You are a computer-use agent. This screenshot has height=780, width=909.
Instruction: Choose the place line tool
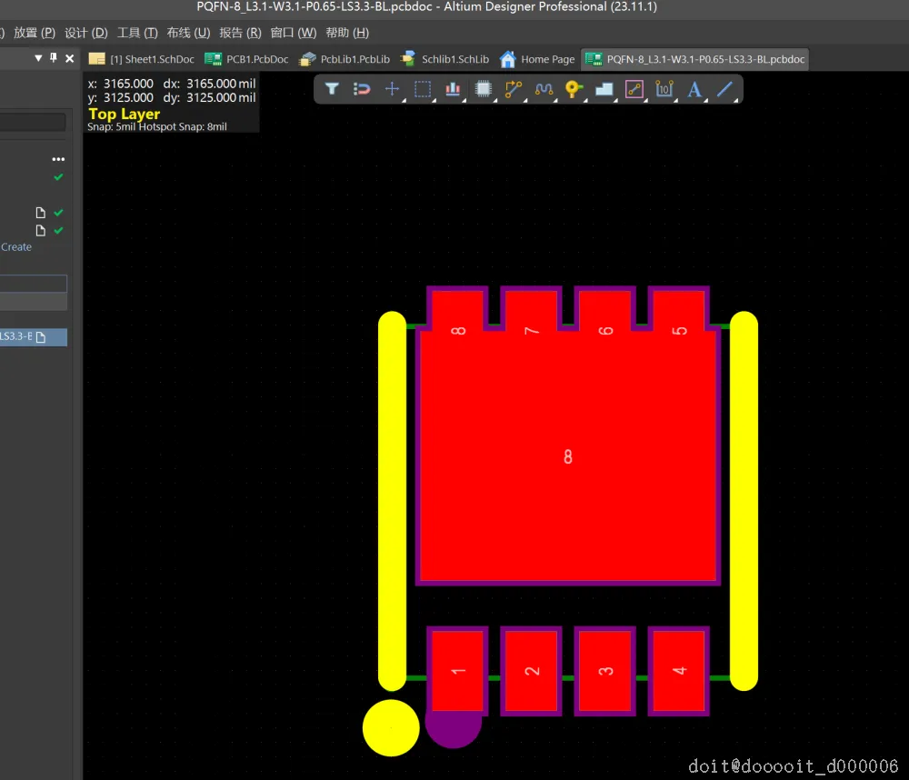point(724,89)
